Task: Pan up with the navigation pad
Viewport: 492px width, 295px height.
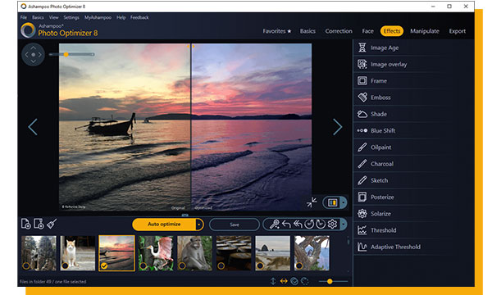Action: (x=34, y=48)
